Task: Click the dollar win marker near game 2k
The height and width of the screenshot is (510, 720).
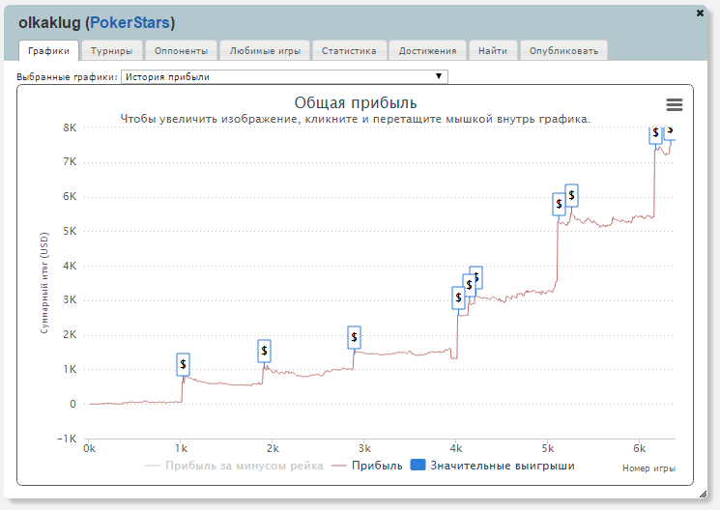Action: point(265,351)
